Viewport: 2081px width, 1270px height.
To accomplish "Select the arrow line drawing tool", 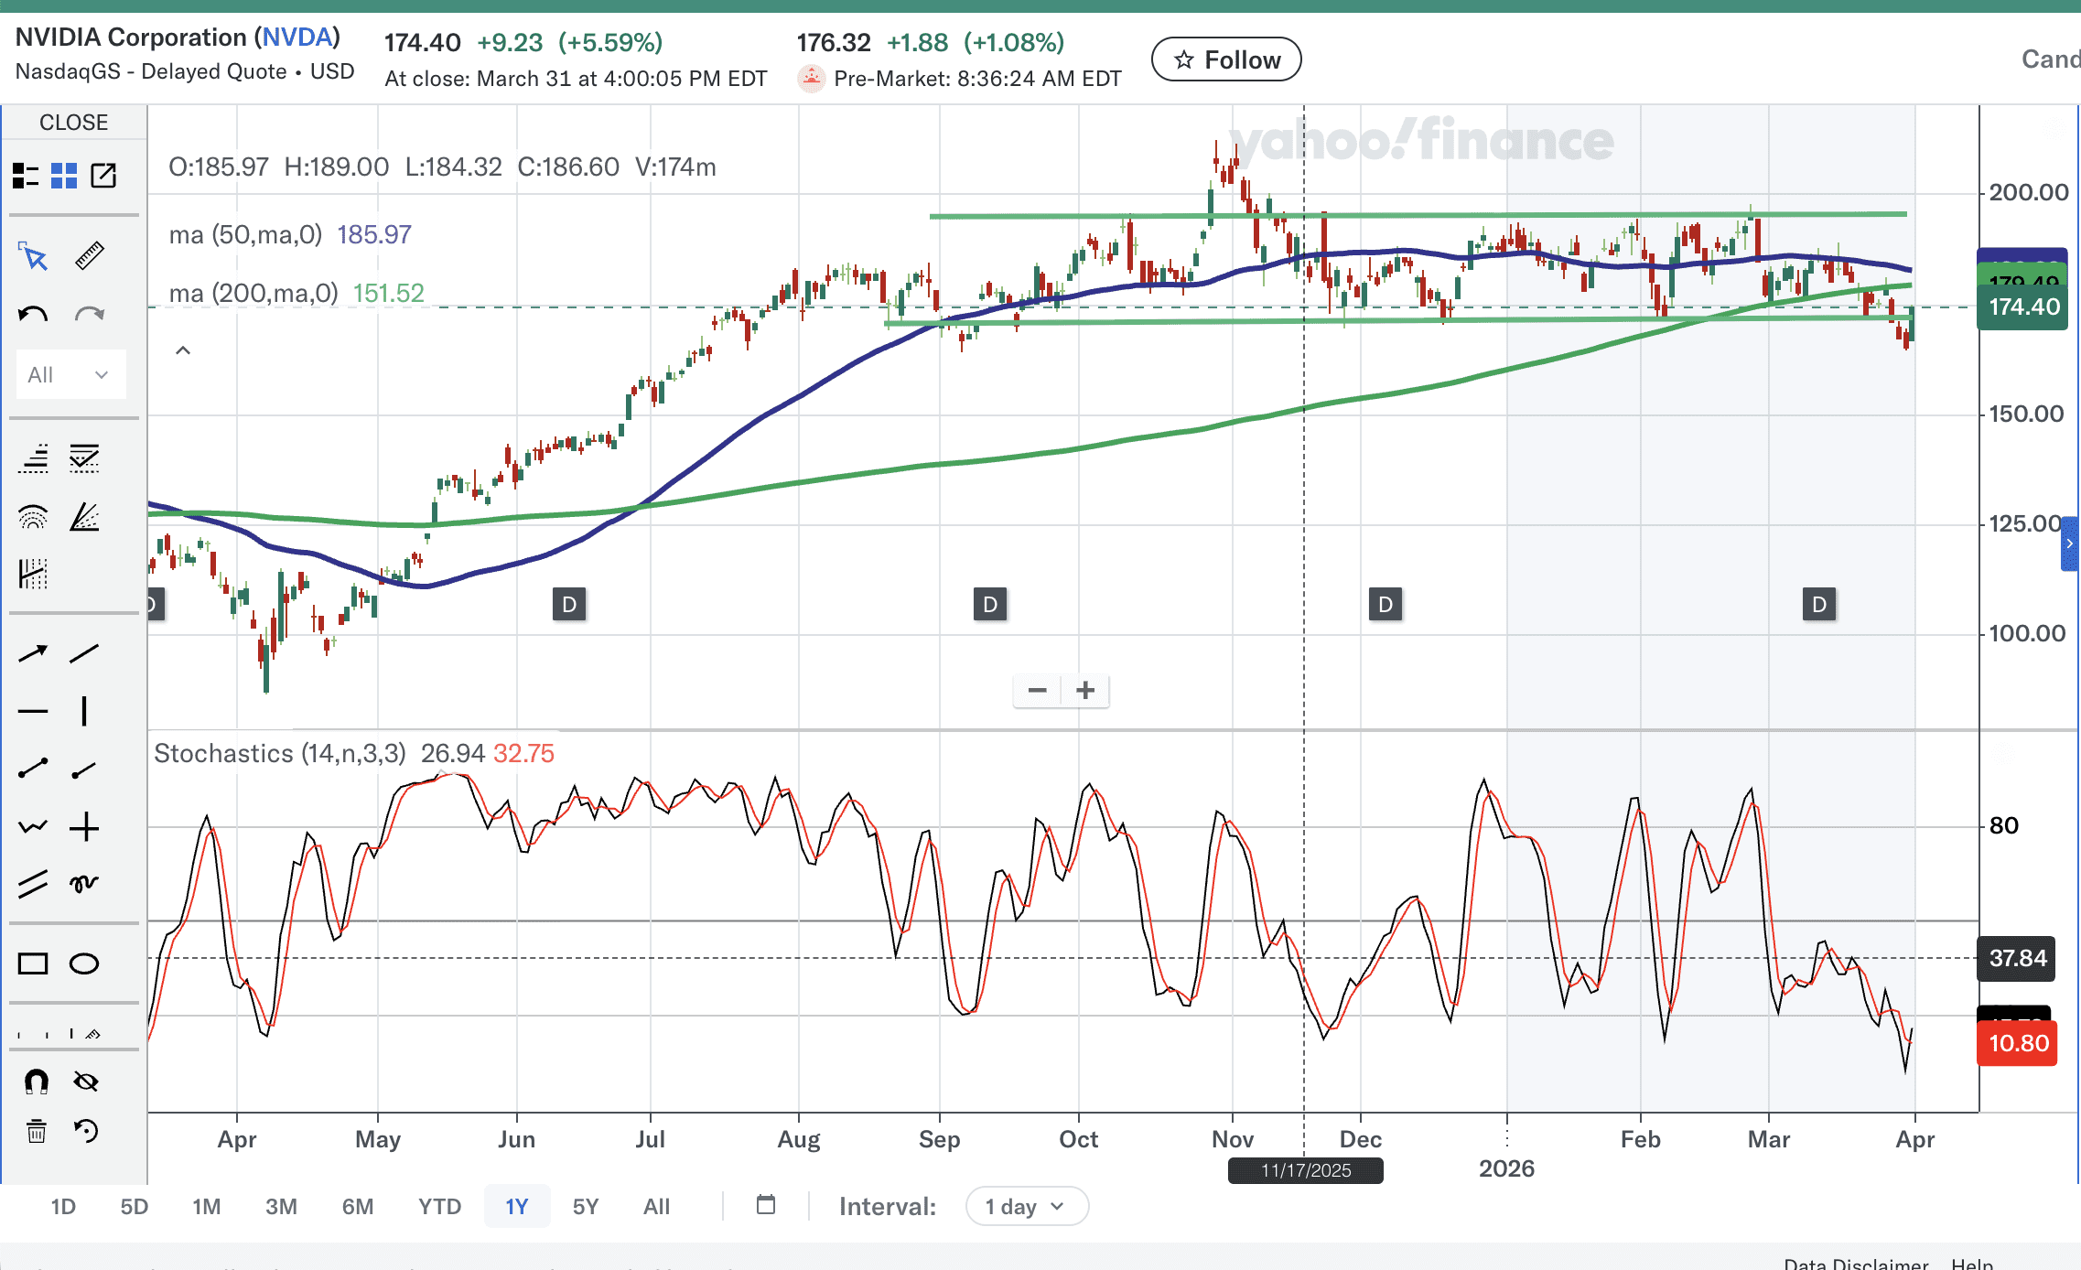I will click(x=33, y=653).
